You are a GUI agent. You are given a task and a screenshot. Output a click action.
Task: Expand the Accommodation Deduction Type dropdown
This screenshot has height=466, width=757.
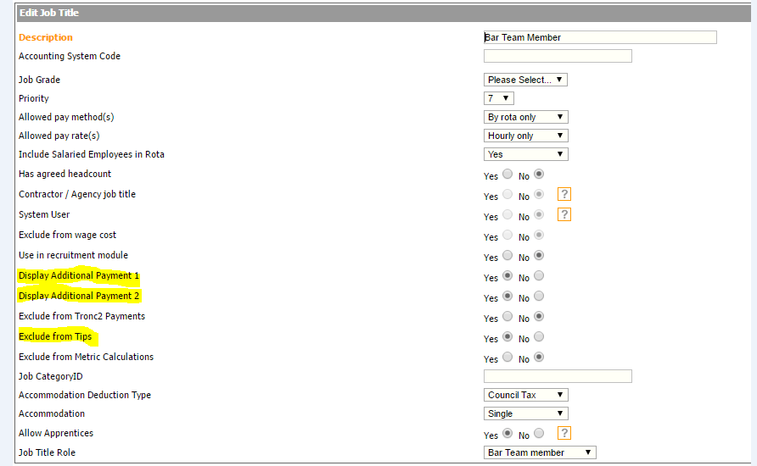pyautogui.click(x=525, y=395)
